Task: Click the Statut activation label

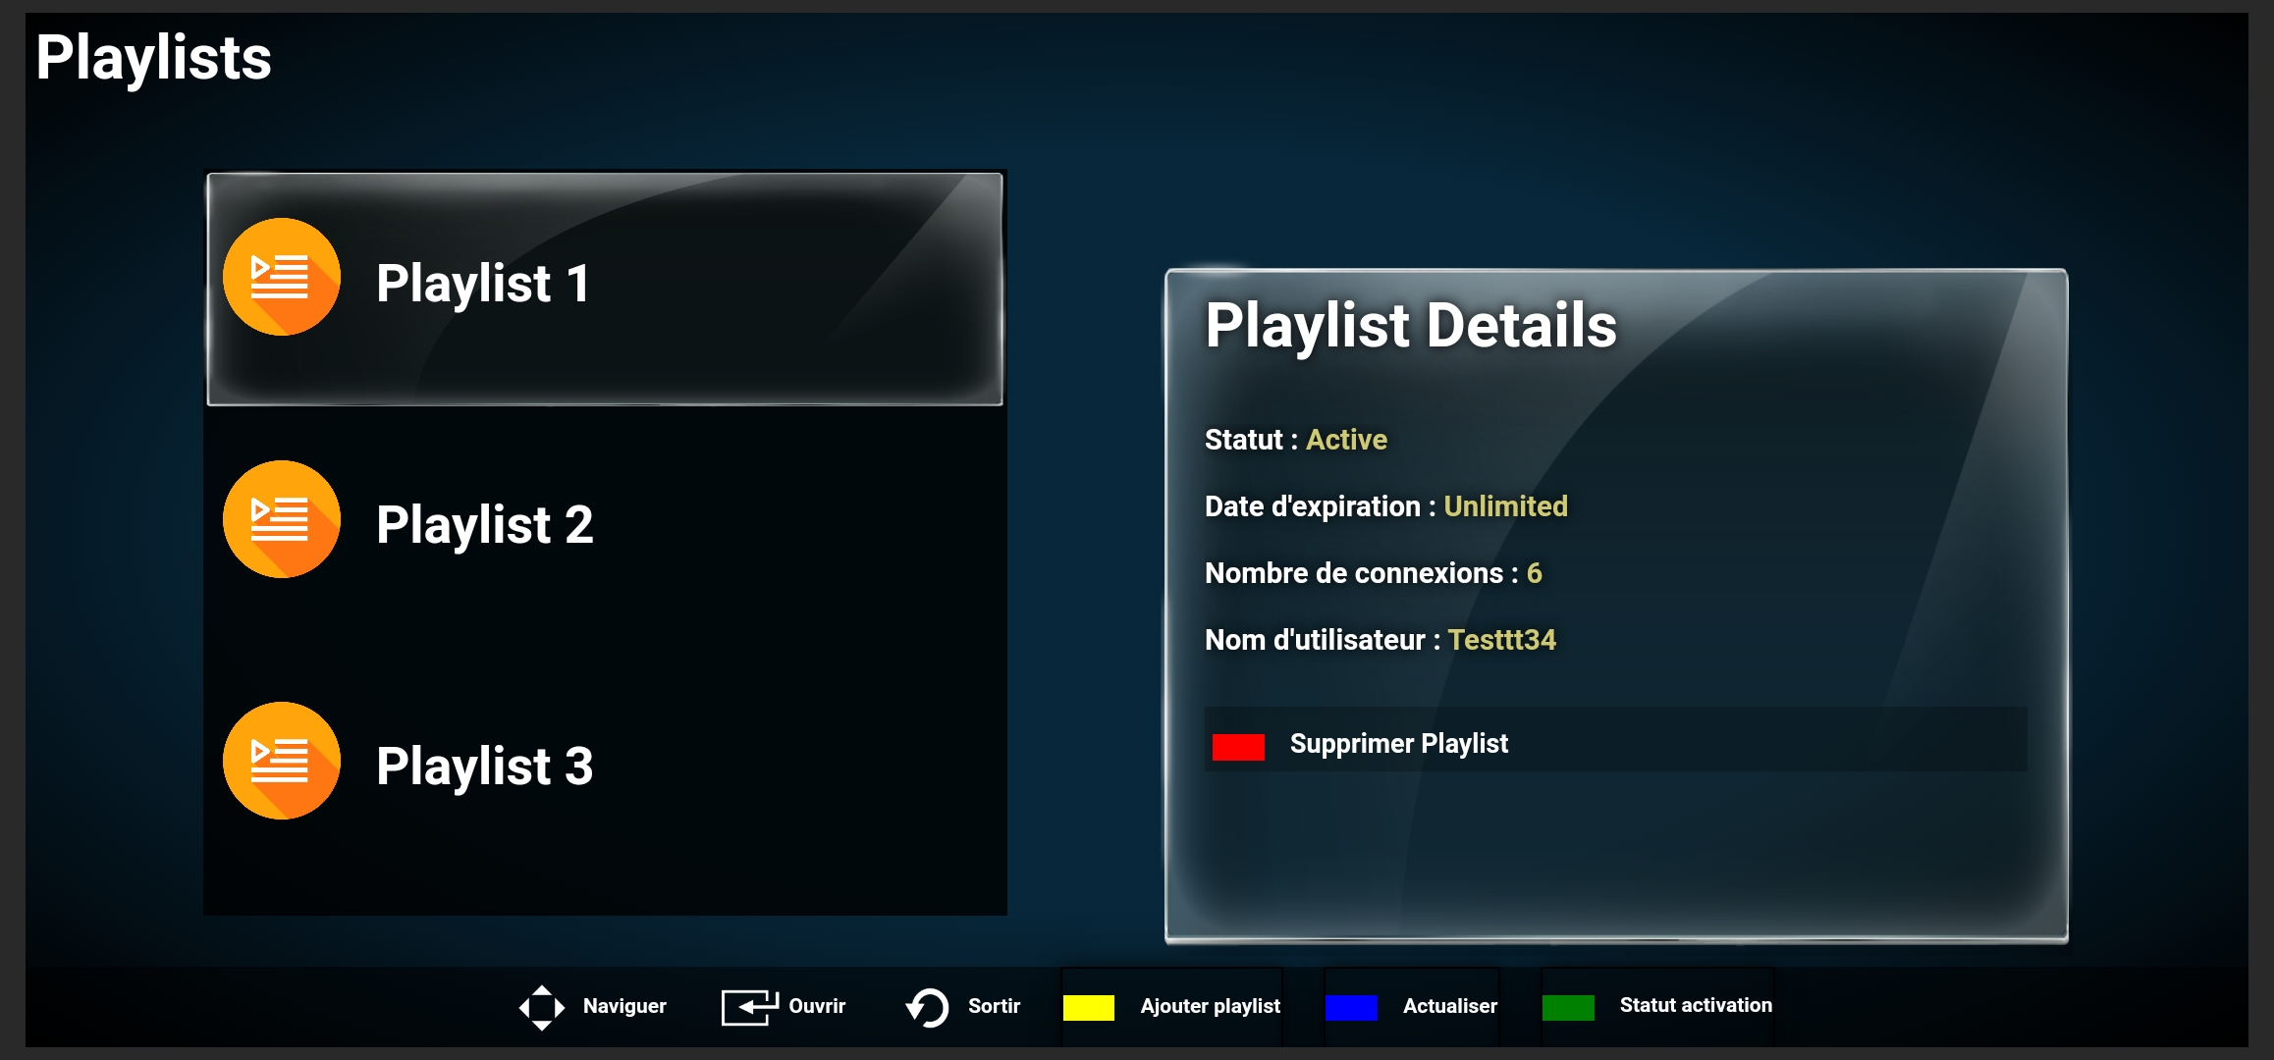Action: click(x=1697, y=1005)
